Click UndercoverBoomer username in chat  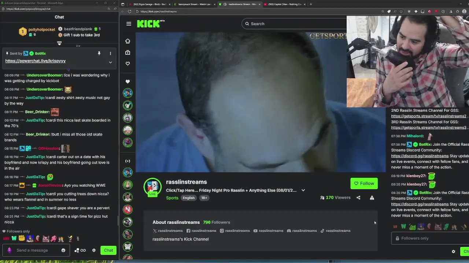click(44, 75)
